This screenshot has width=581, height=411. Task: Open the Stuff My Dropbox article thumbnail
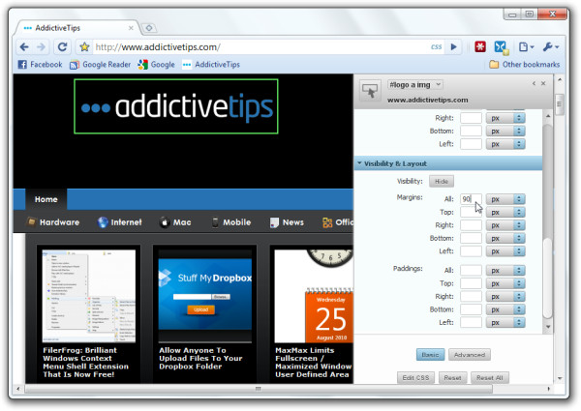tap(205, 296)
